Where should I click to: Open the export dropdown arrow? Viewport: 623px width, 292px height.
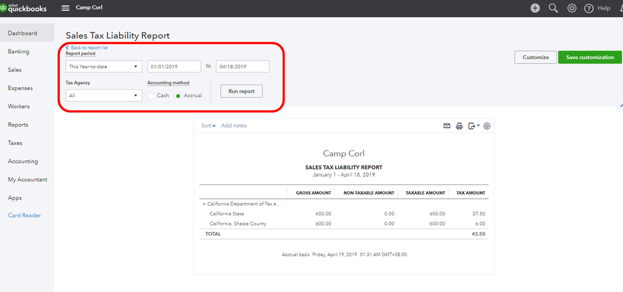[x=478, y=126]
